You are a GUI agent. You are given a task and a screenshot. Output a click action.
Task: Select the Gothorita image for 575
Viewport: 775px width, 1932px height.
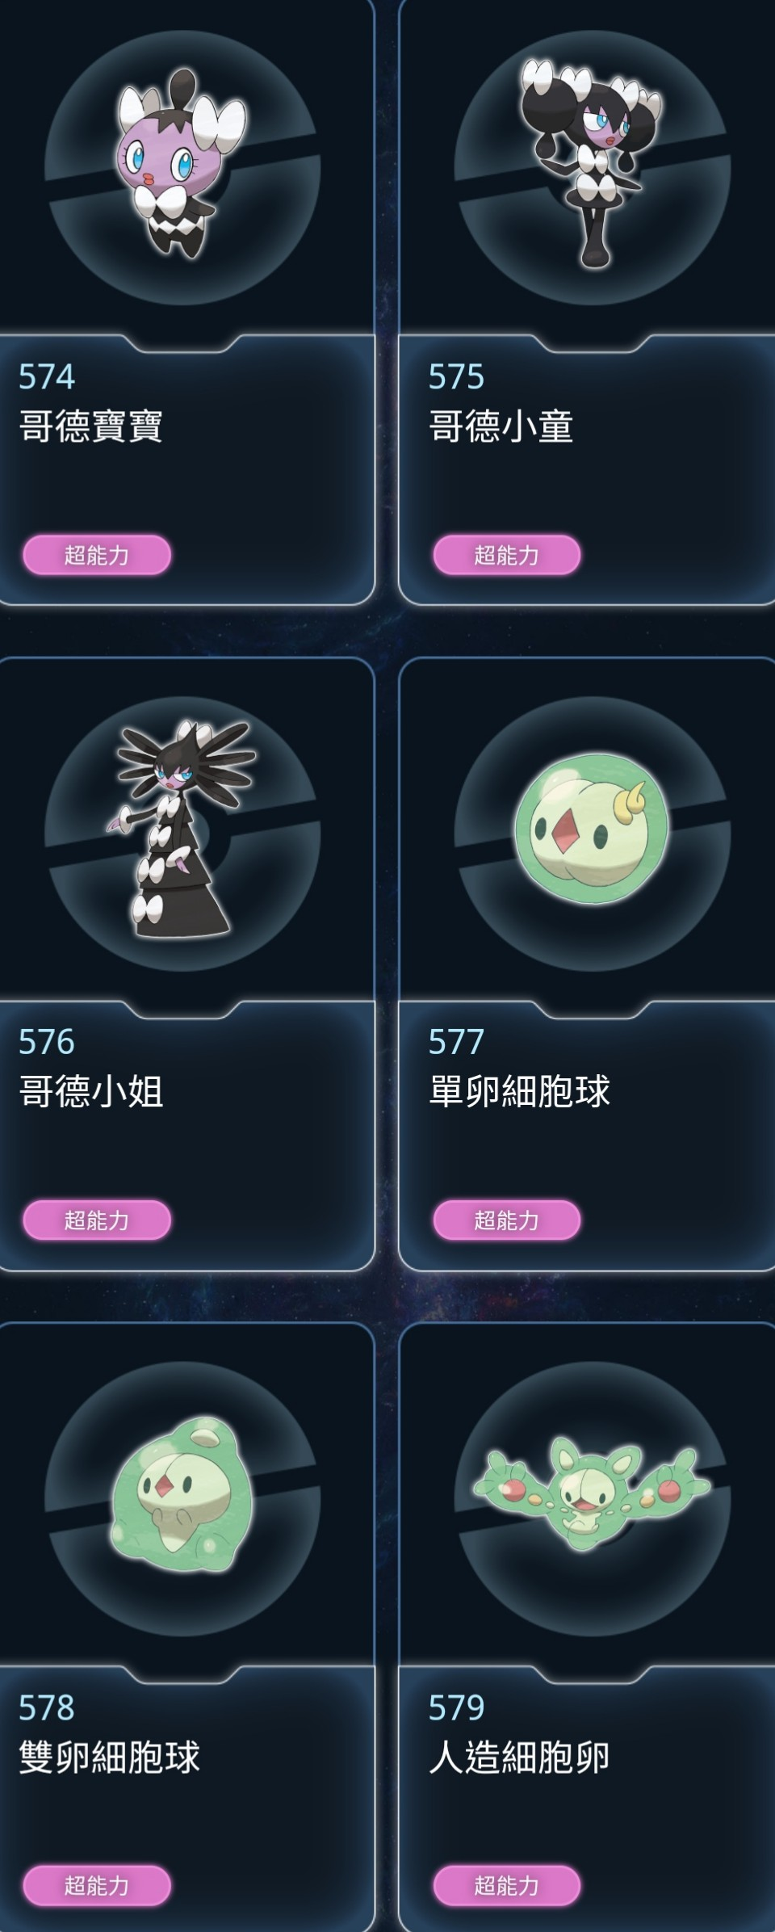pyautogui.click(x=591, y=162)
